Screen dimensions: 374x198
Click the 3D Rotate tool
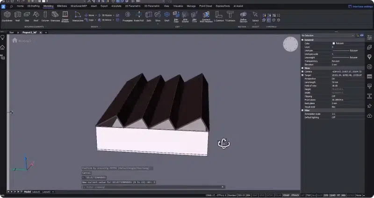click(x=105, y=15)
